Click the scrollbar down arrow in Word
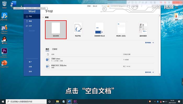This screenshot has height=104, width=183. point(160,75)
